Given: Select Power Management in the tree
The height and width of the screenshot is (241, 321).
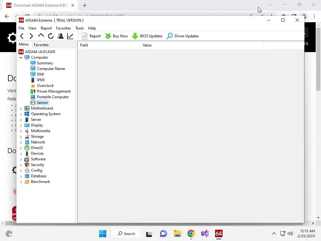Looking at the screenshot, I should 50,91.
